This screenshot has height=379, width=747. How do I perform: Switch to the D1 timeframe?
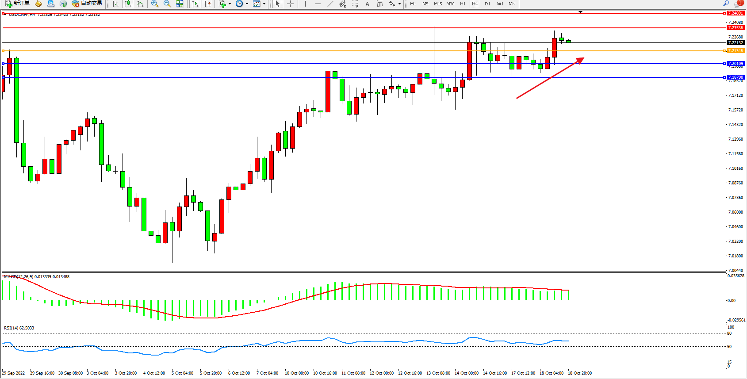point(487,4)
